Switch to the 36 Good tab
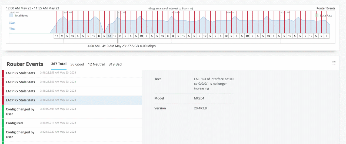 coord(77,64)
